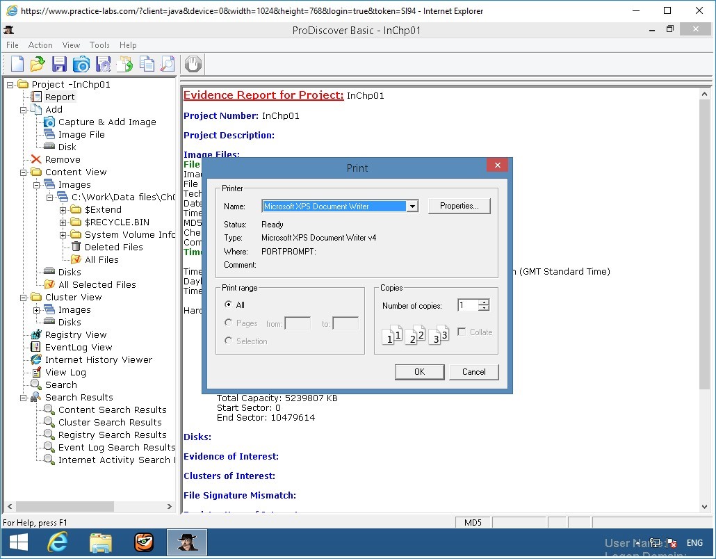Open Deleted Files trash icon
The image size is (716, 559).
click(76, 247)
